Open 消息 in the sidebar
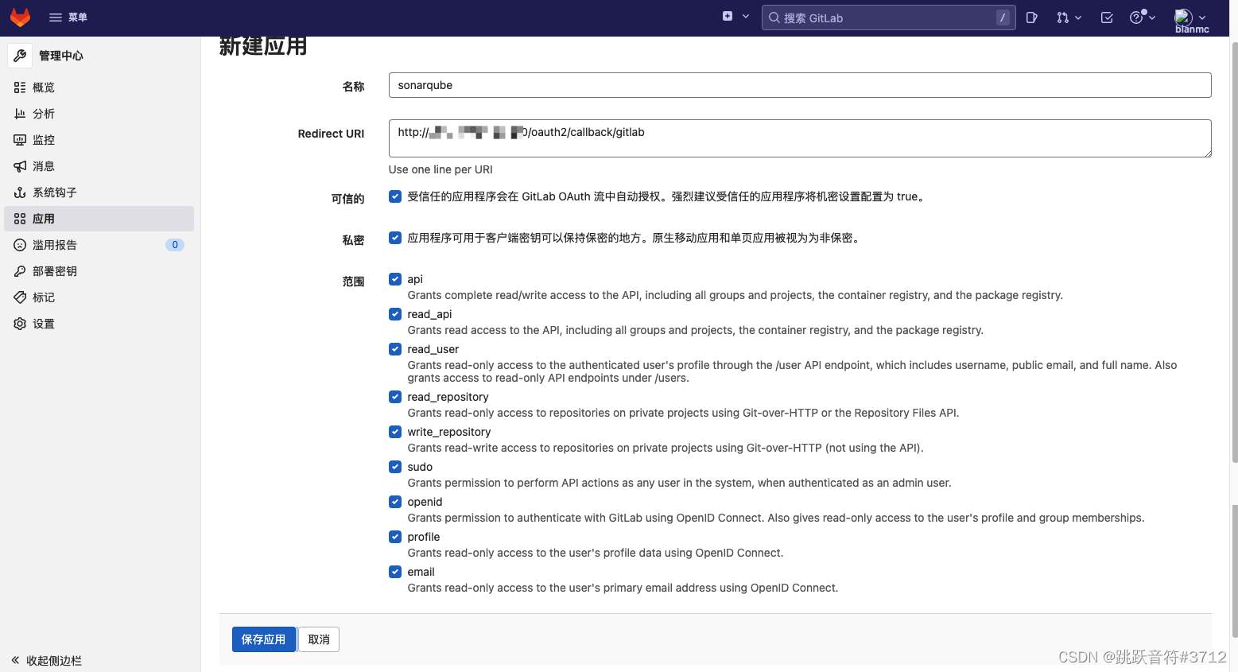The height and width of the screenshot is (672, 1238). [x=99, y=166]
